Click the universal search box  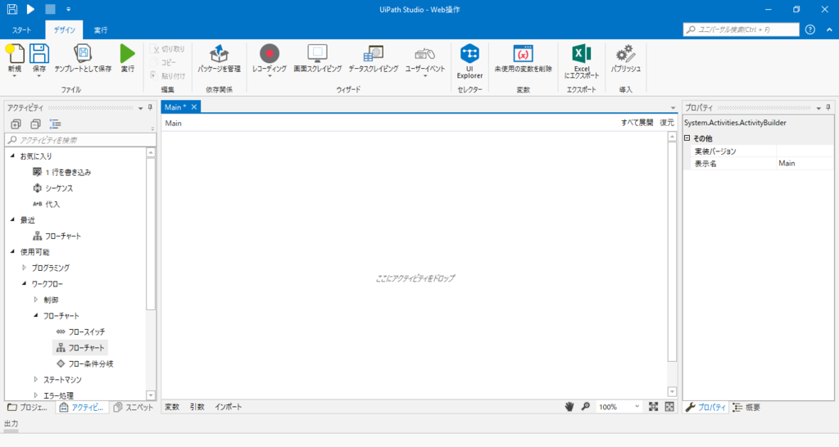click(x=741, y=29)
